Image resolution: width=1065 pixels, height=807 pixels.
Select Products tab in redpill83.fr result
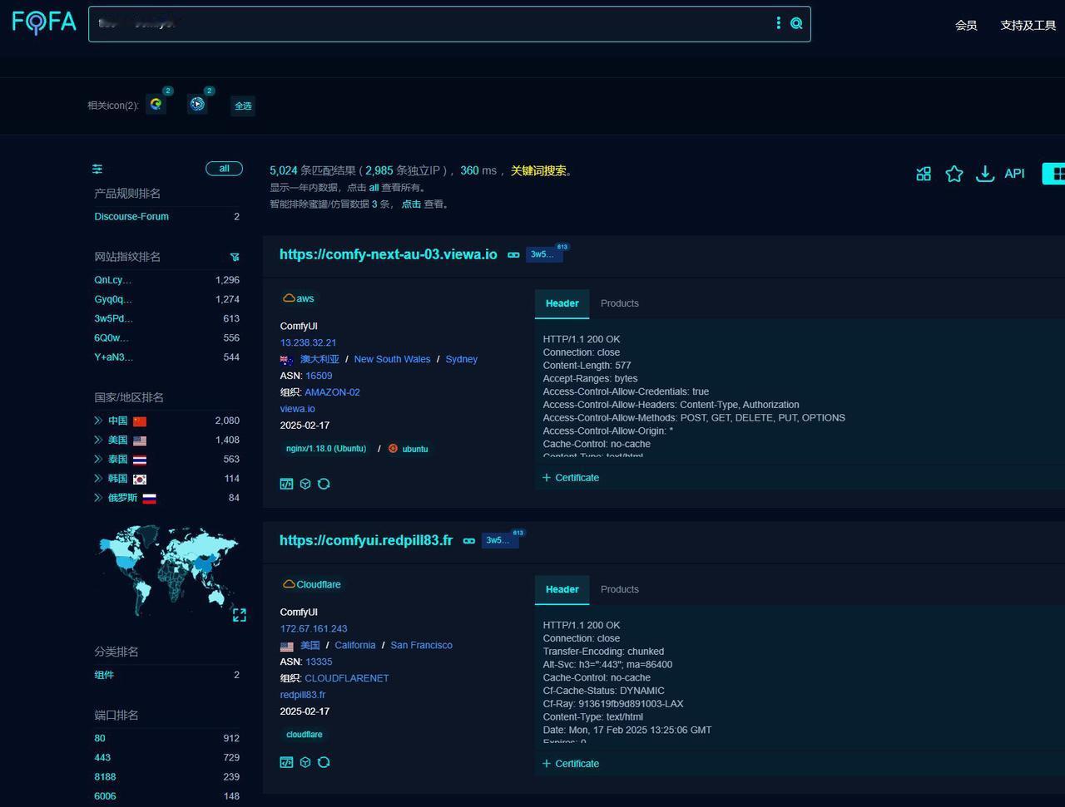[x=620, y=589]
